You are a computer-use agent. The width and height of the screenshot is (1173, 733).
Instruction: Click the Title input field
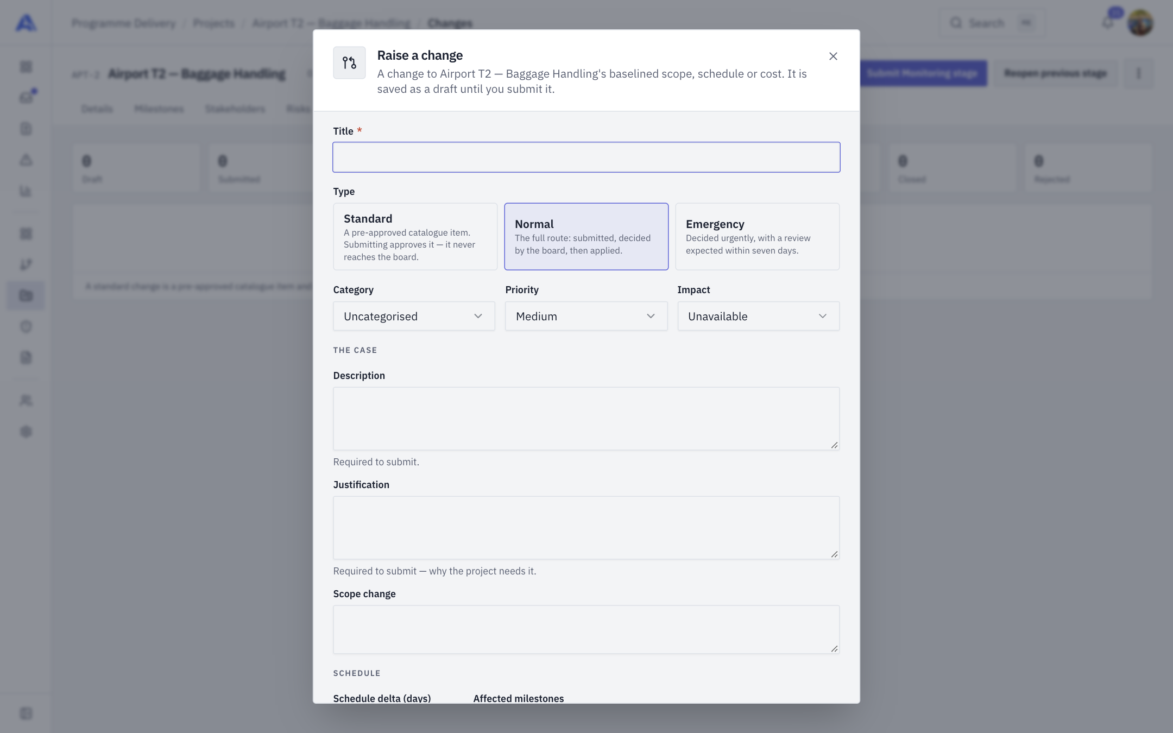coord(586,157)
